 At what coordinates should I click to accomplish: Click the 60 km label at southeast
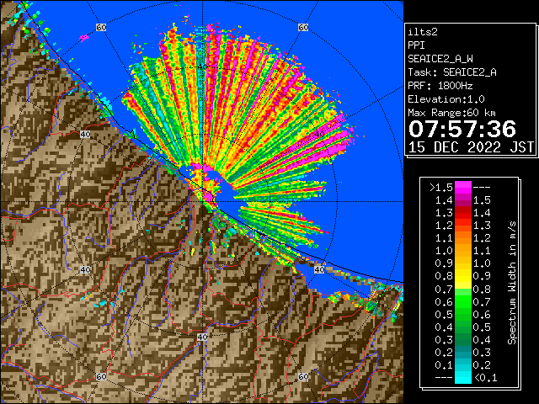[x=303, y=377]
